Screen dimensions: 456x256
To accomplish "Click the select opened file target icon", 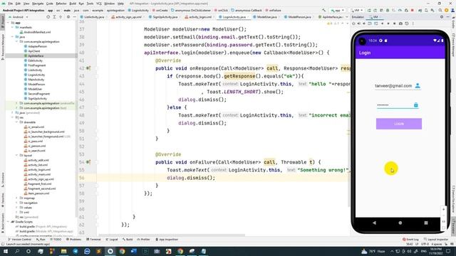I will [x=48, y=17].
